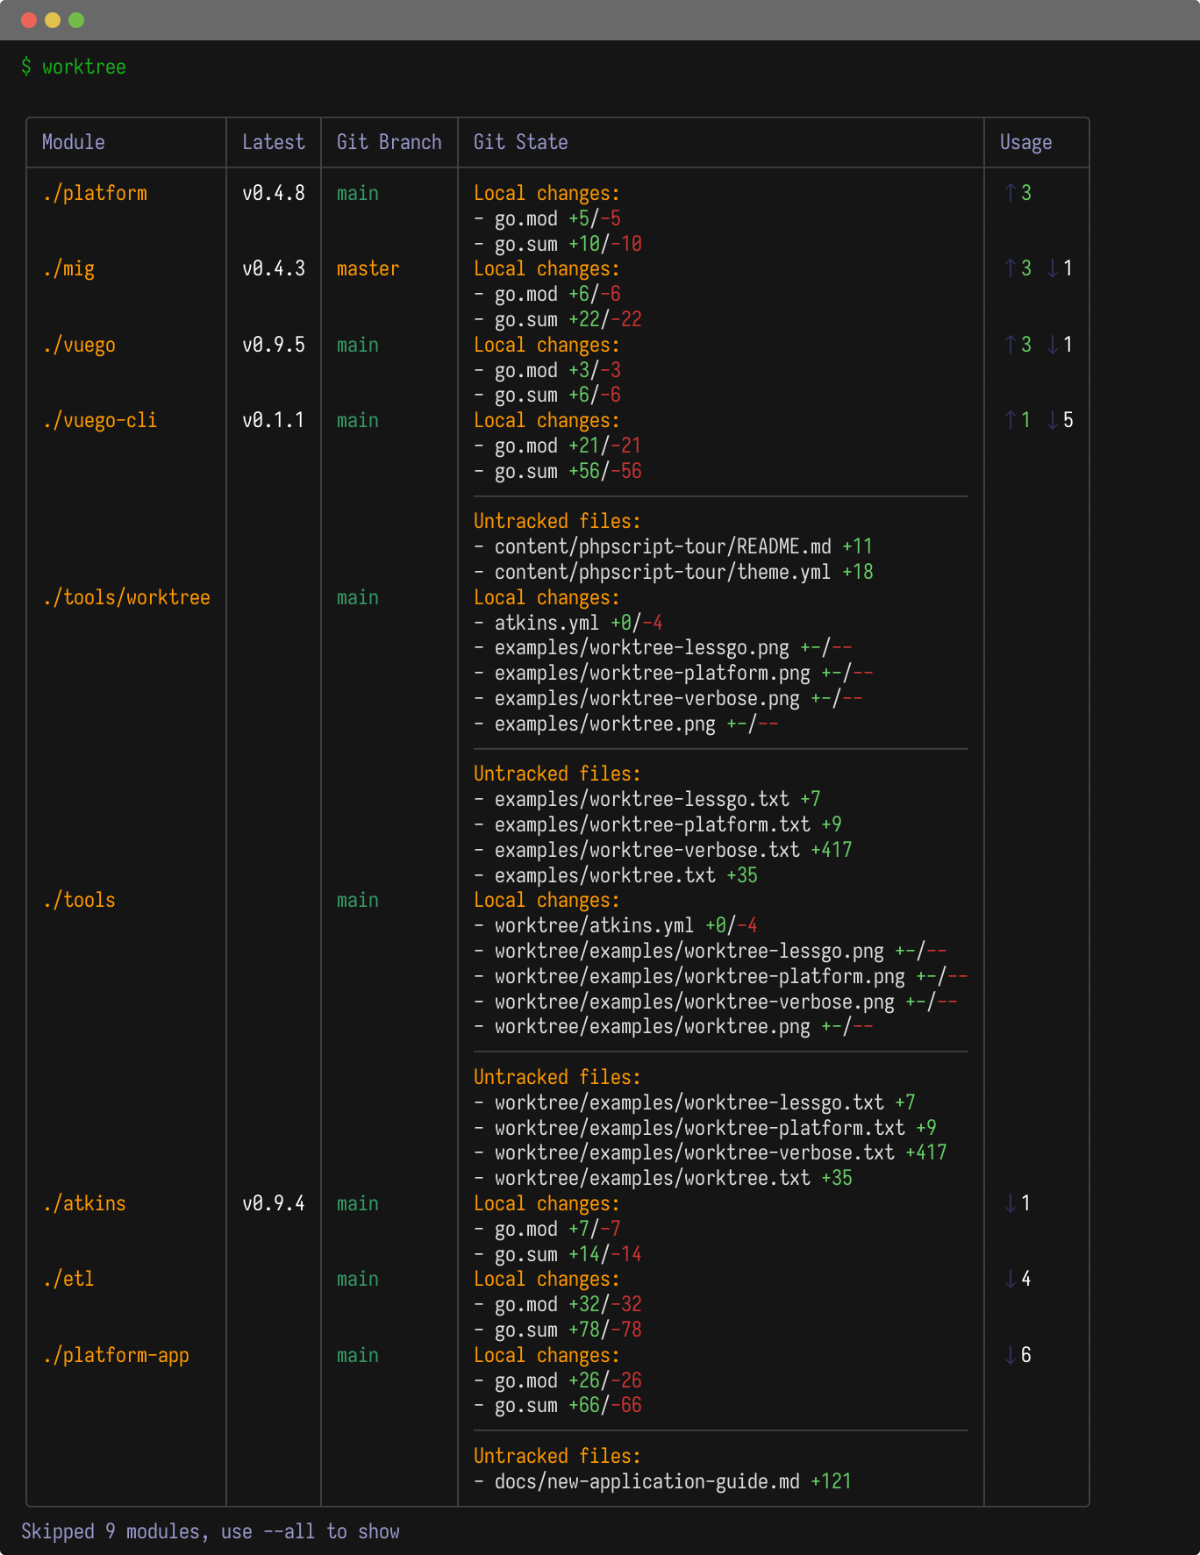1200x1555 pixels.
Task: Click 'worktree/atkins.yml +0/-4' line
Action: point(616,925)
